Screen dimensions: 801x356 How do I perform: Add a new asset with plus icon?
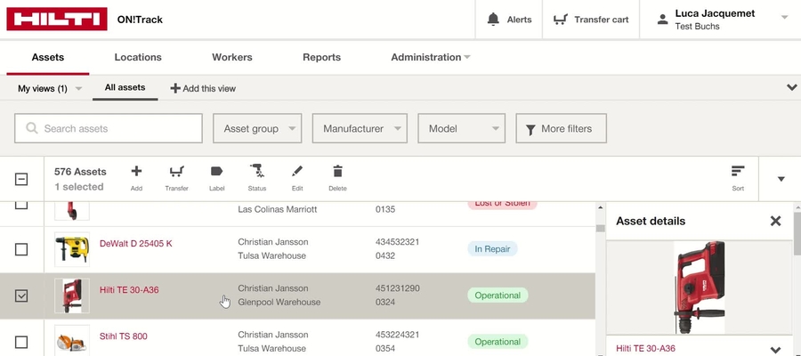[x=136, y=171]
